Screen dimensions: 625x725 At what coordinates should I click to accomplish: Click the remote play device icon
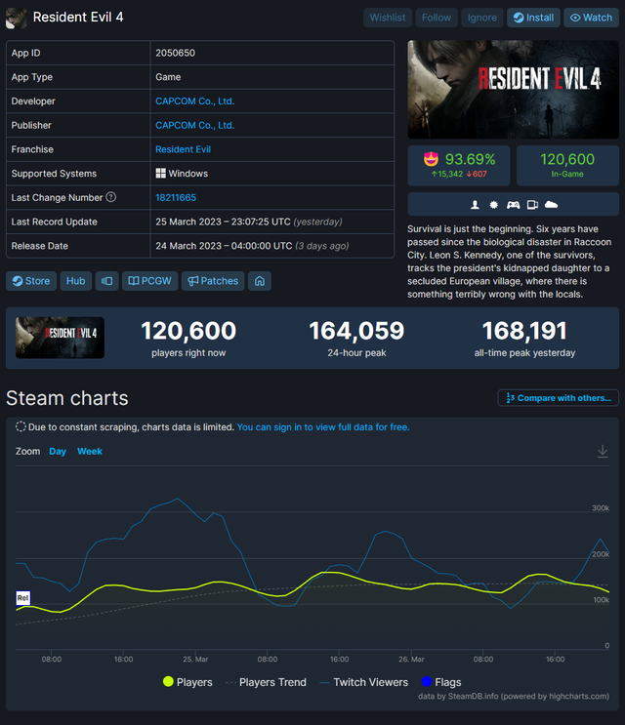pyautogui.click(x=532, y=205)
